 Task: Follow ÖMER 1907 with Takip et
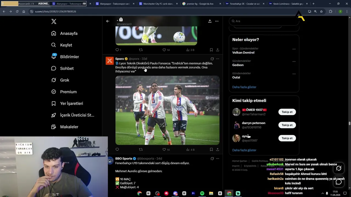click(x=287, y=112)
